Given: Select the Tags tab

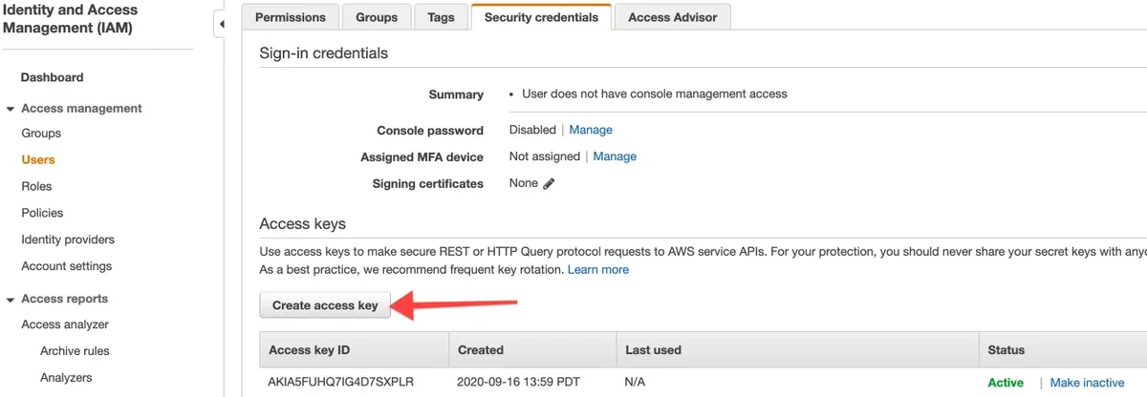Looking at the screenshot, I should pos(442,17).
